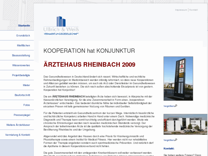This screenshot has width=208, height=156.
Task: Go to Pressespiegel
Action: [x=22, y=115]
